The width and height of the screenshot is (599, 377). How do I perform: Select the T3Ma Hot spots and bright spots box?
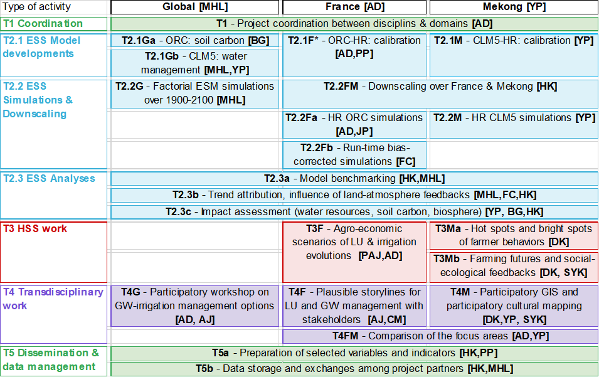coord(513,235)
